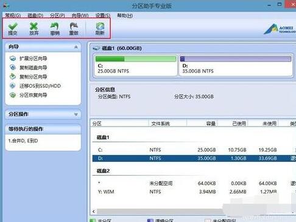Open the 设置(S) menu
The height and width of the screenshot is (222, 296).
click(103, 15)
